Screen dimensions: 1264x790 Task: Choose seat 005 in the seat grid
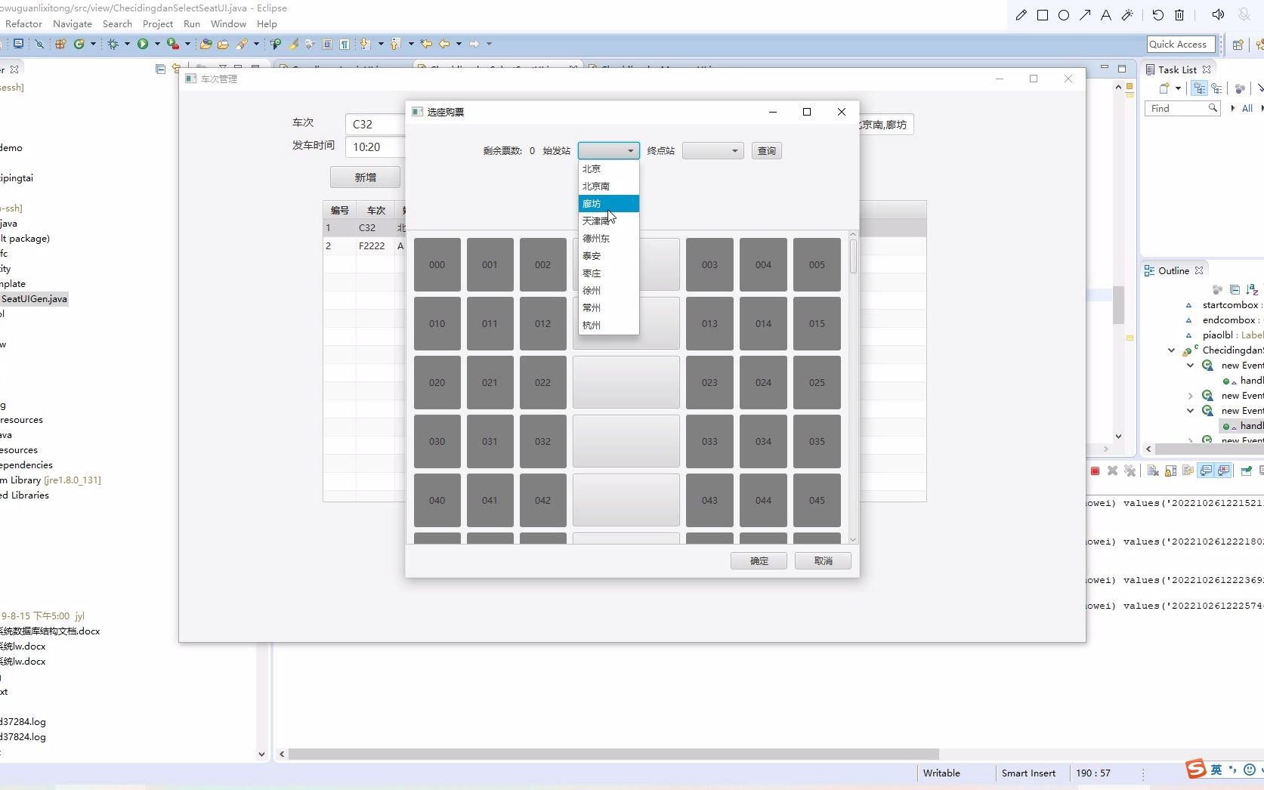point(817,265)
